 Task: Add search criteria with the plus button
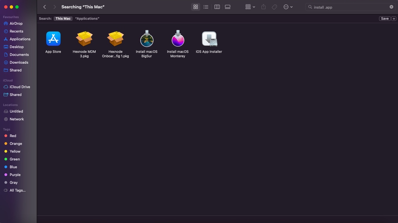394,19
